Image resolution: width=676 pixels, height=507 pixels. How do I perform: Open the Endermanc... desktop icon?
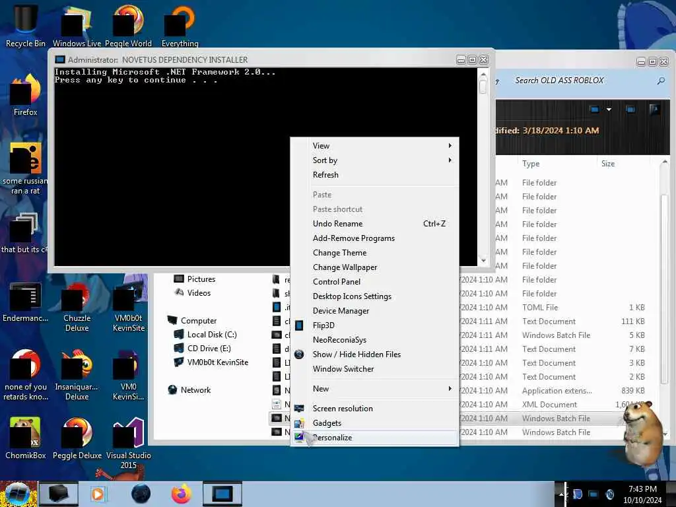pos(26,302)
